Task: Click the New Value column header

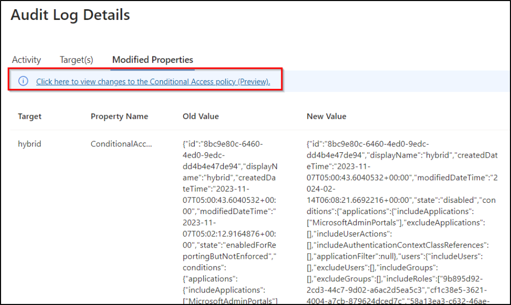Action: click(326, 116)
